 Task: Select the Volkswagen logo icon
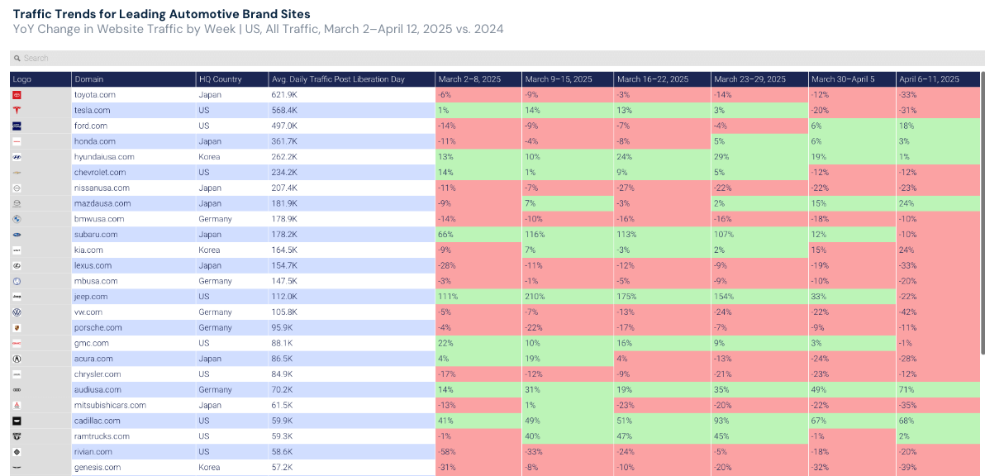18,312
